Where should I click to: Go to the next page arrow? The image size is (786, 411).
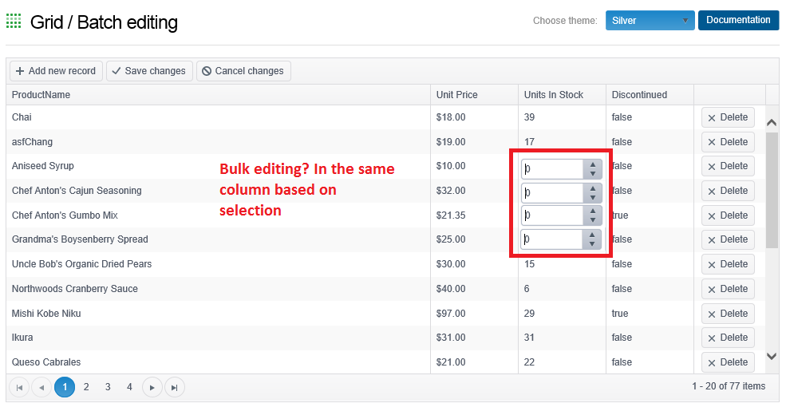click(152, 387)
